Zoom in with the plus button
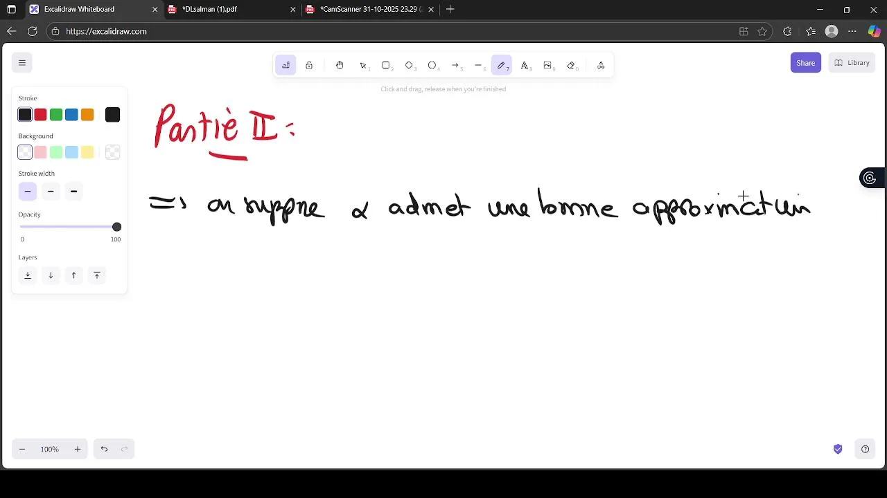Screen dimensions: 887x498 78,449
